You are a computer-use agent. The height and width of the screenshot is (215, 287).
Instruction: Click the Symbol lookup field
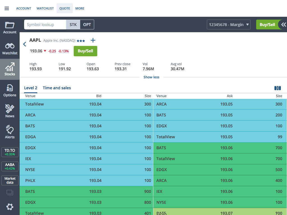(x=45, y=25)
